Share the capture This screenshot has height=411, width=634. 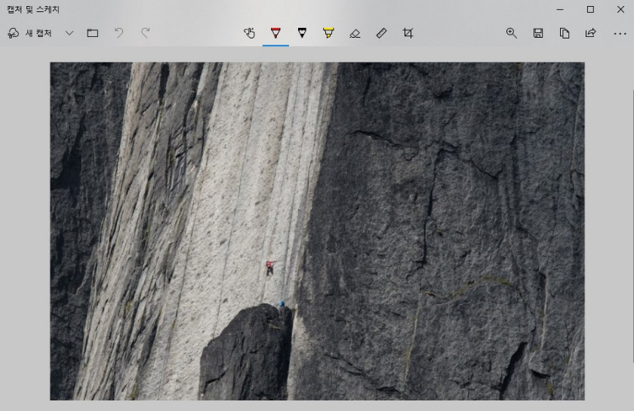591,33
